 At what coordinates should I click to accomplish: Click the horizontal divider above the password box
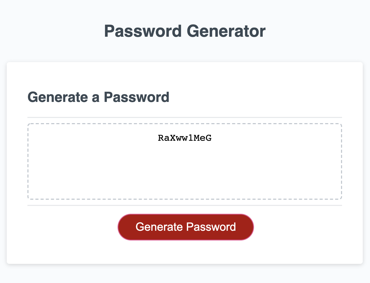pos(185,117)
